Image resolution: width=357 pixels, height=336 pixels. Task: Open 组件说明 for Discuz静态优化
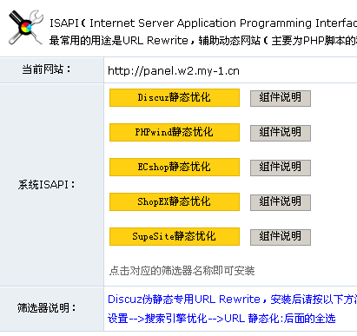coord(281,98)
